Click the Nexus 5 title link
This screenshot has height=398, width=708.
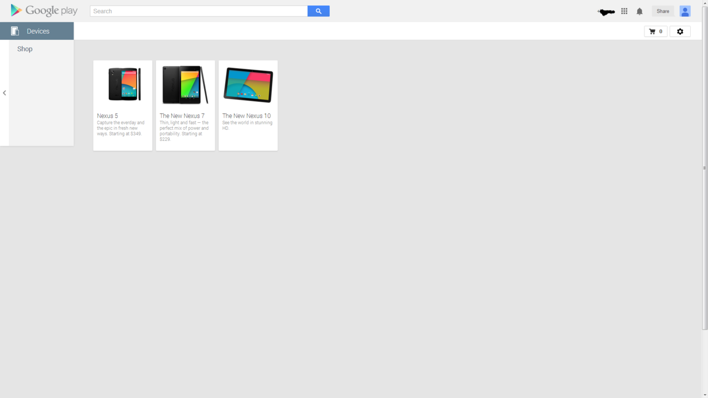click(x=107, y=116)
